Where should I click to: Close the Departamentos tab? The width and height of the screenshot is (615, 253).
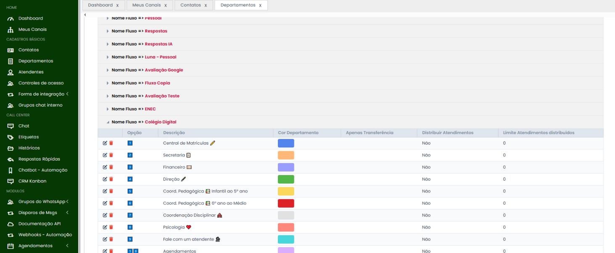[260, 5]
